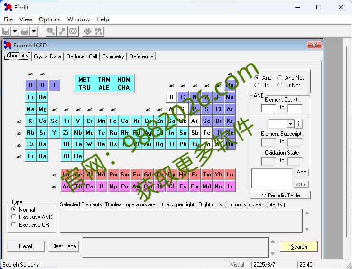Click the yellow Search button
This screenshot has width=352, height=269.
299,247
